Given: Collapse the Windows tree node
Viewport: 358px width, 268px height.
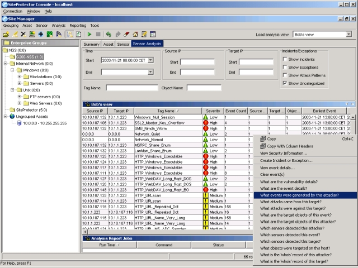Looking at the screenshot, I should click(x=12, y=70).
